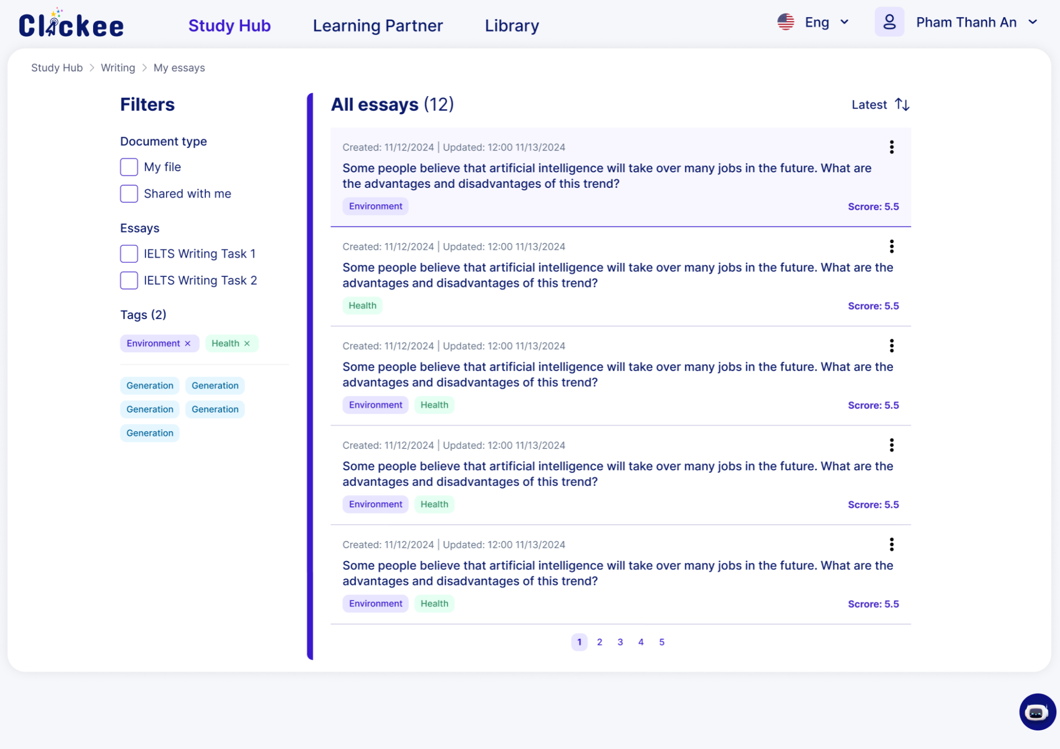1060x749 pixels.
Task: Remove the Health tag filter with its X
Action: [247, 343]
